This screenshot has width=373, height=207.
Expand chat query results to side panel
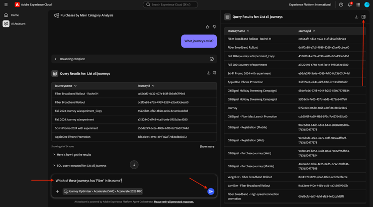coord(214,73)
